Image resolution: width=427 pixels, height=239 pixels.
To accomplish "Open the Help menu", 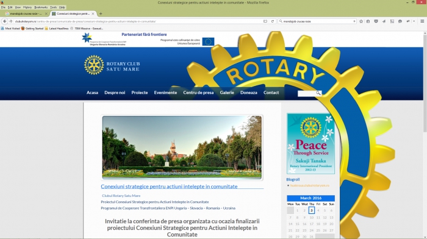I will [62, 7].
